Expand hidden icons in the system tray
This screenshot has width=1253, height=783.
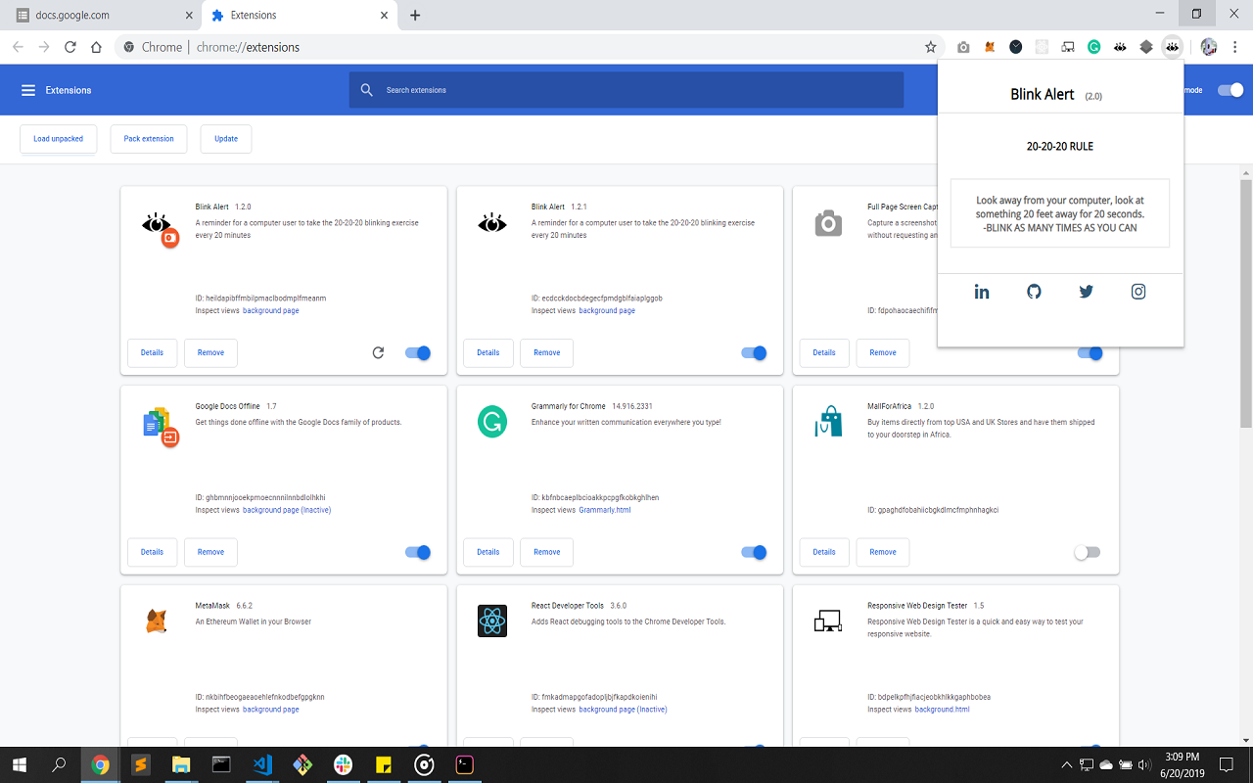coord(1066,764)
